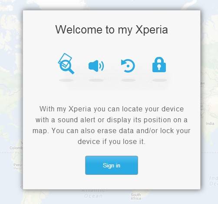
Task: Click the line about erase data and lock
Action: pos(112,131)
